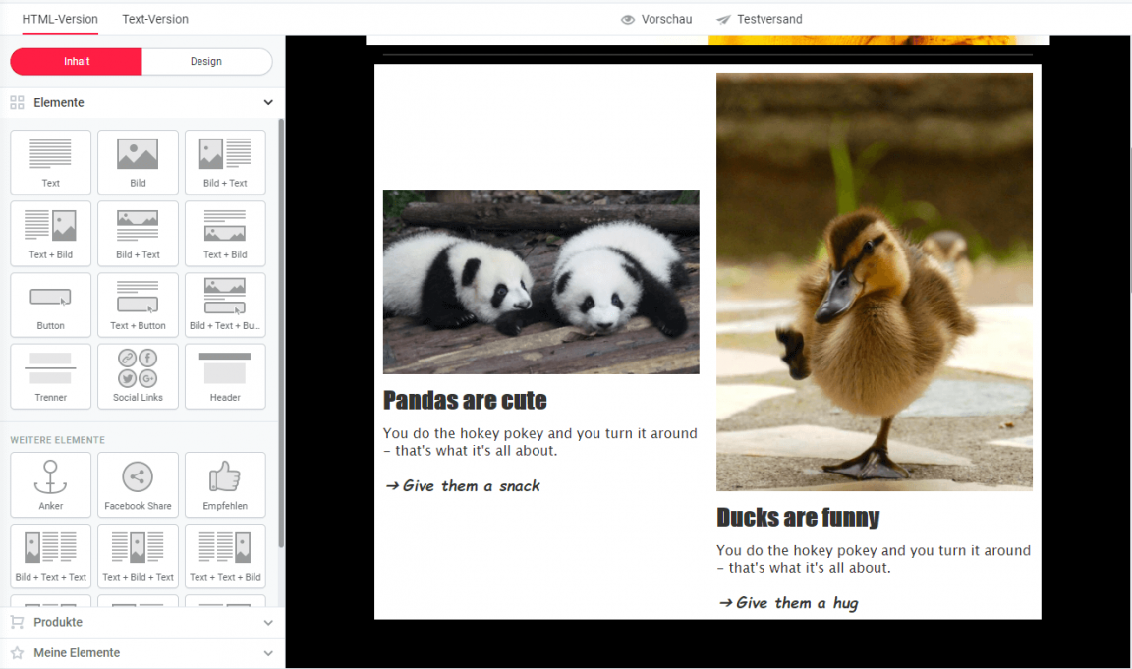Select the Trenner divider element
Image resolution: width=1132 pixels, height=669 pixels.
[50, 375]
